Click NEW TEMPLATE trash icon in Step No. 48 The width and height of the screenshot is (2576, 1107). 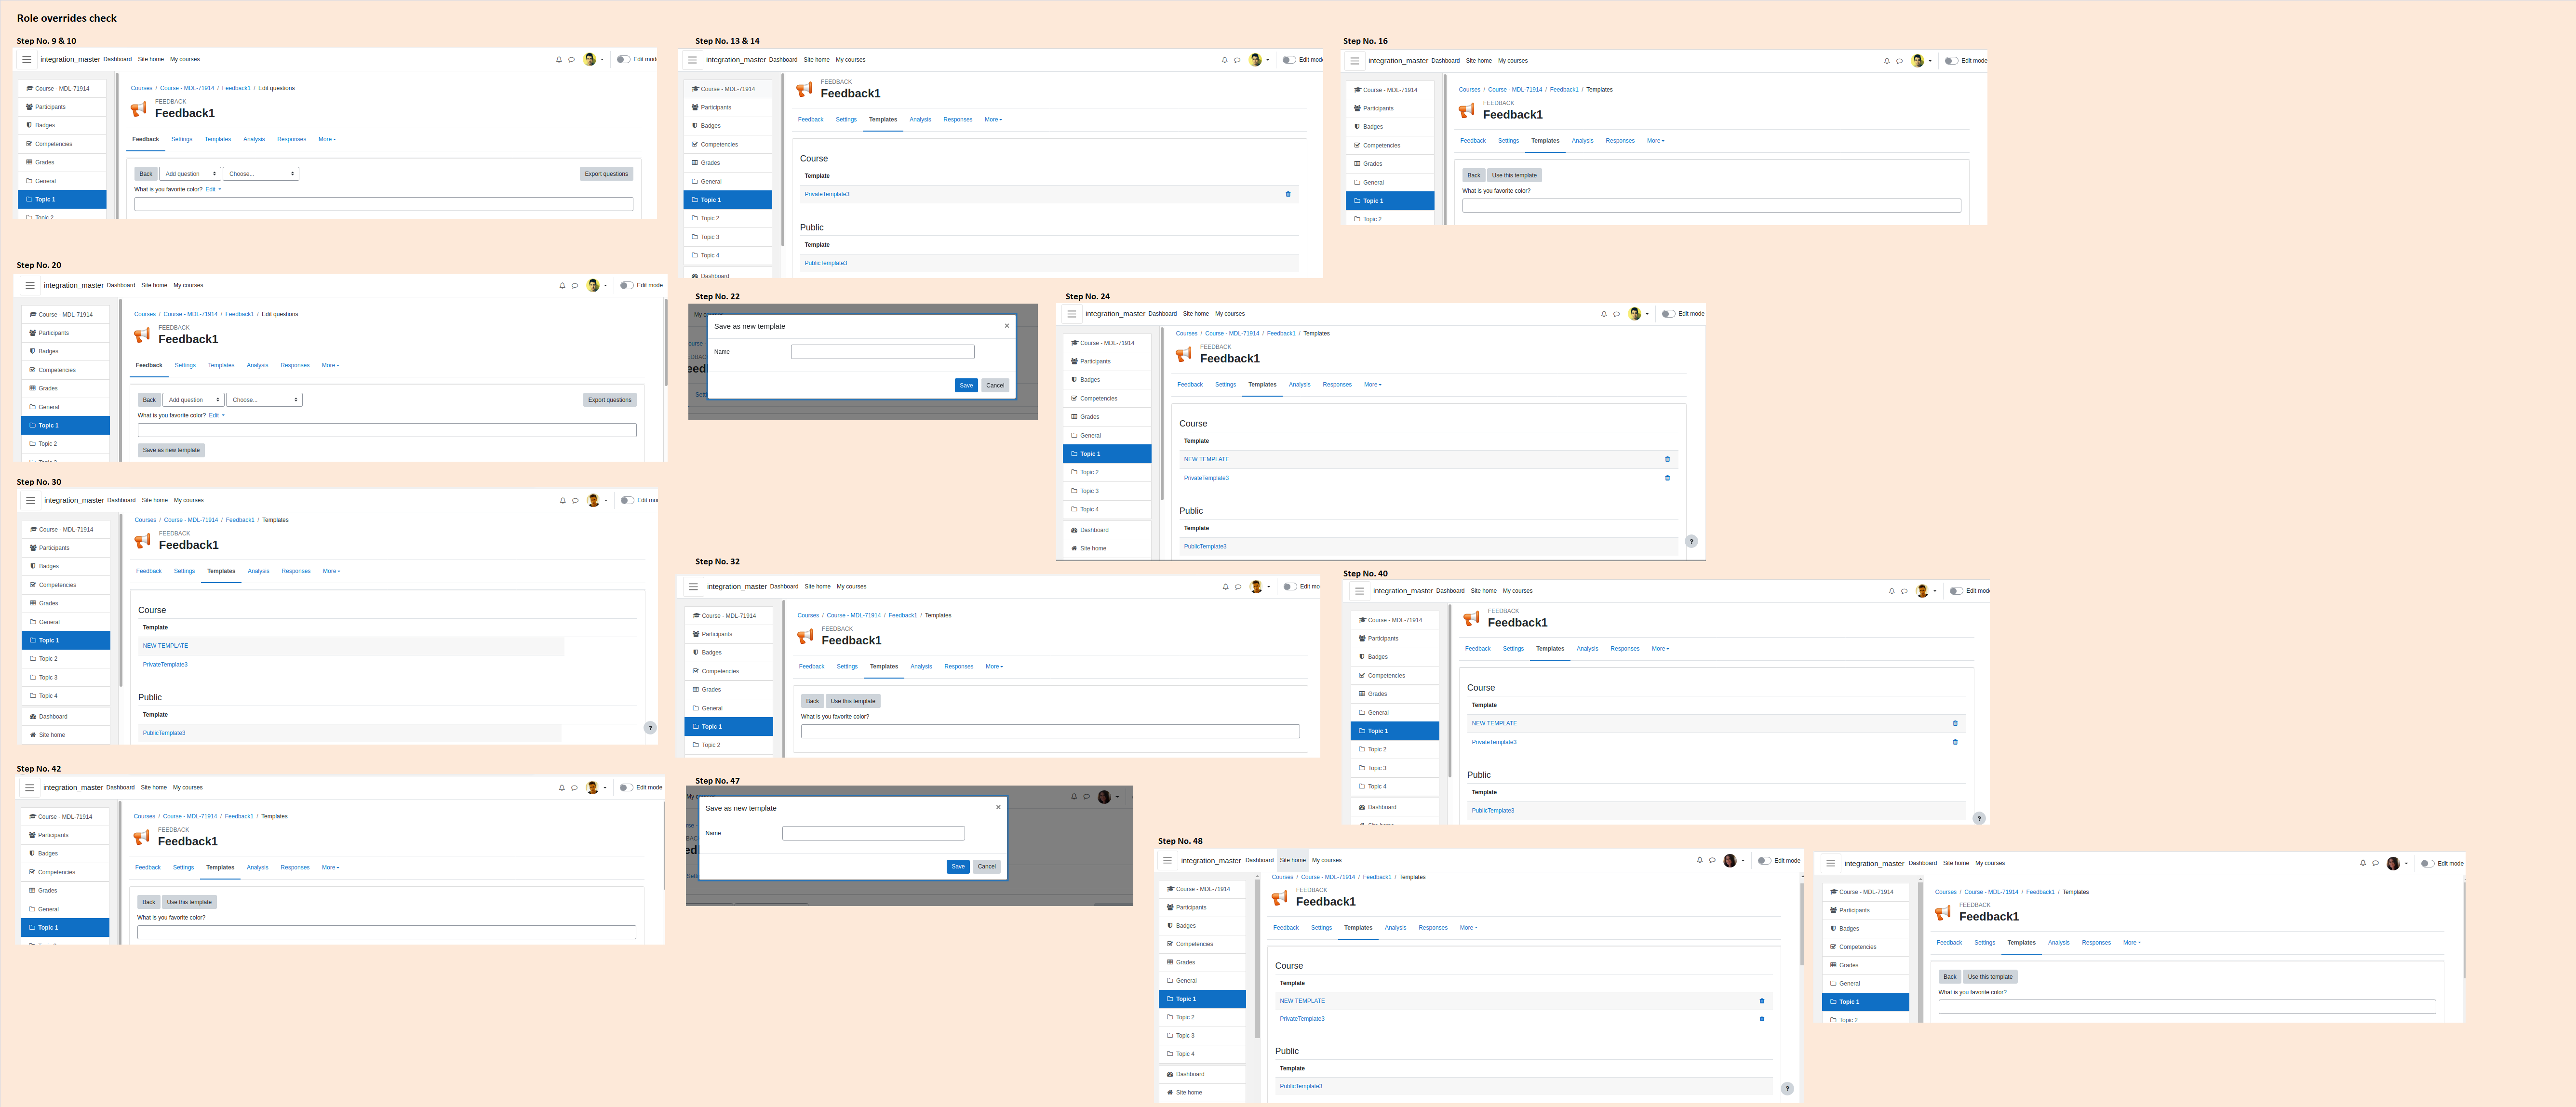(x=1762, y=1000)
